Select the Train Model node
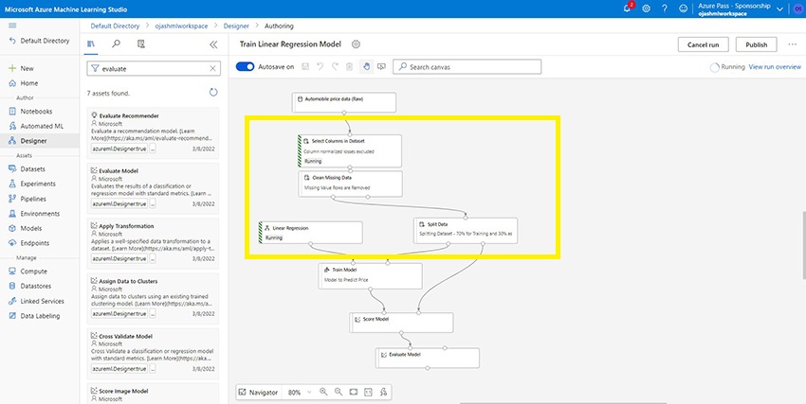This screenshot has height=404, width=806. coord(370,276)
